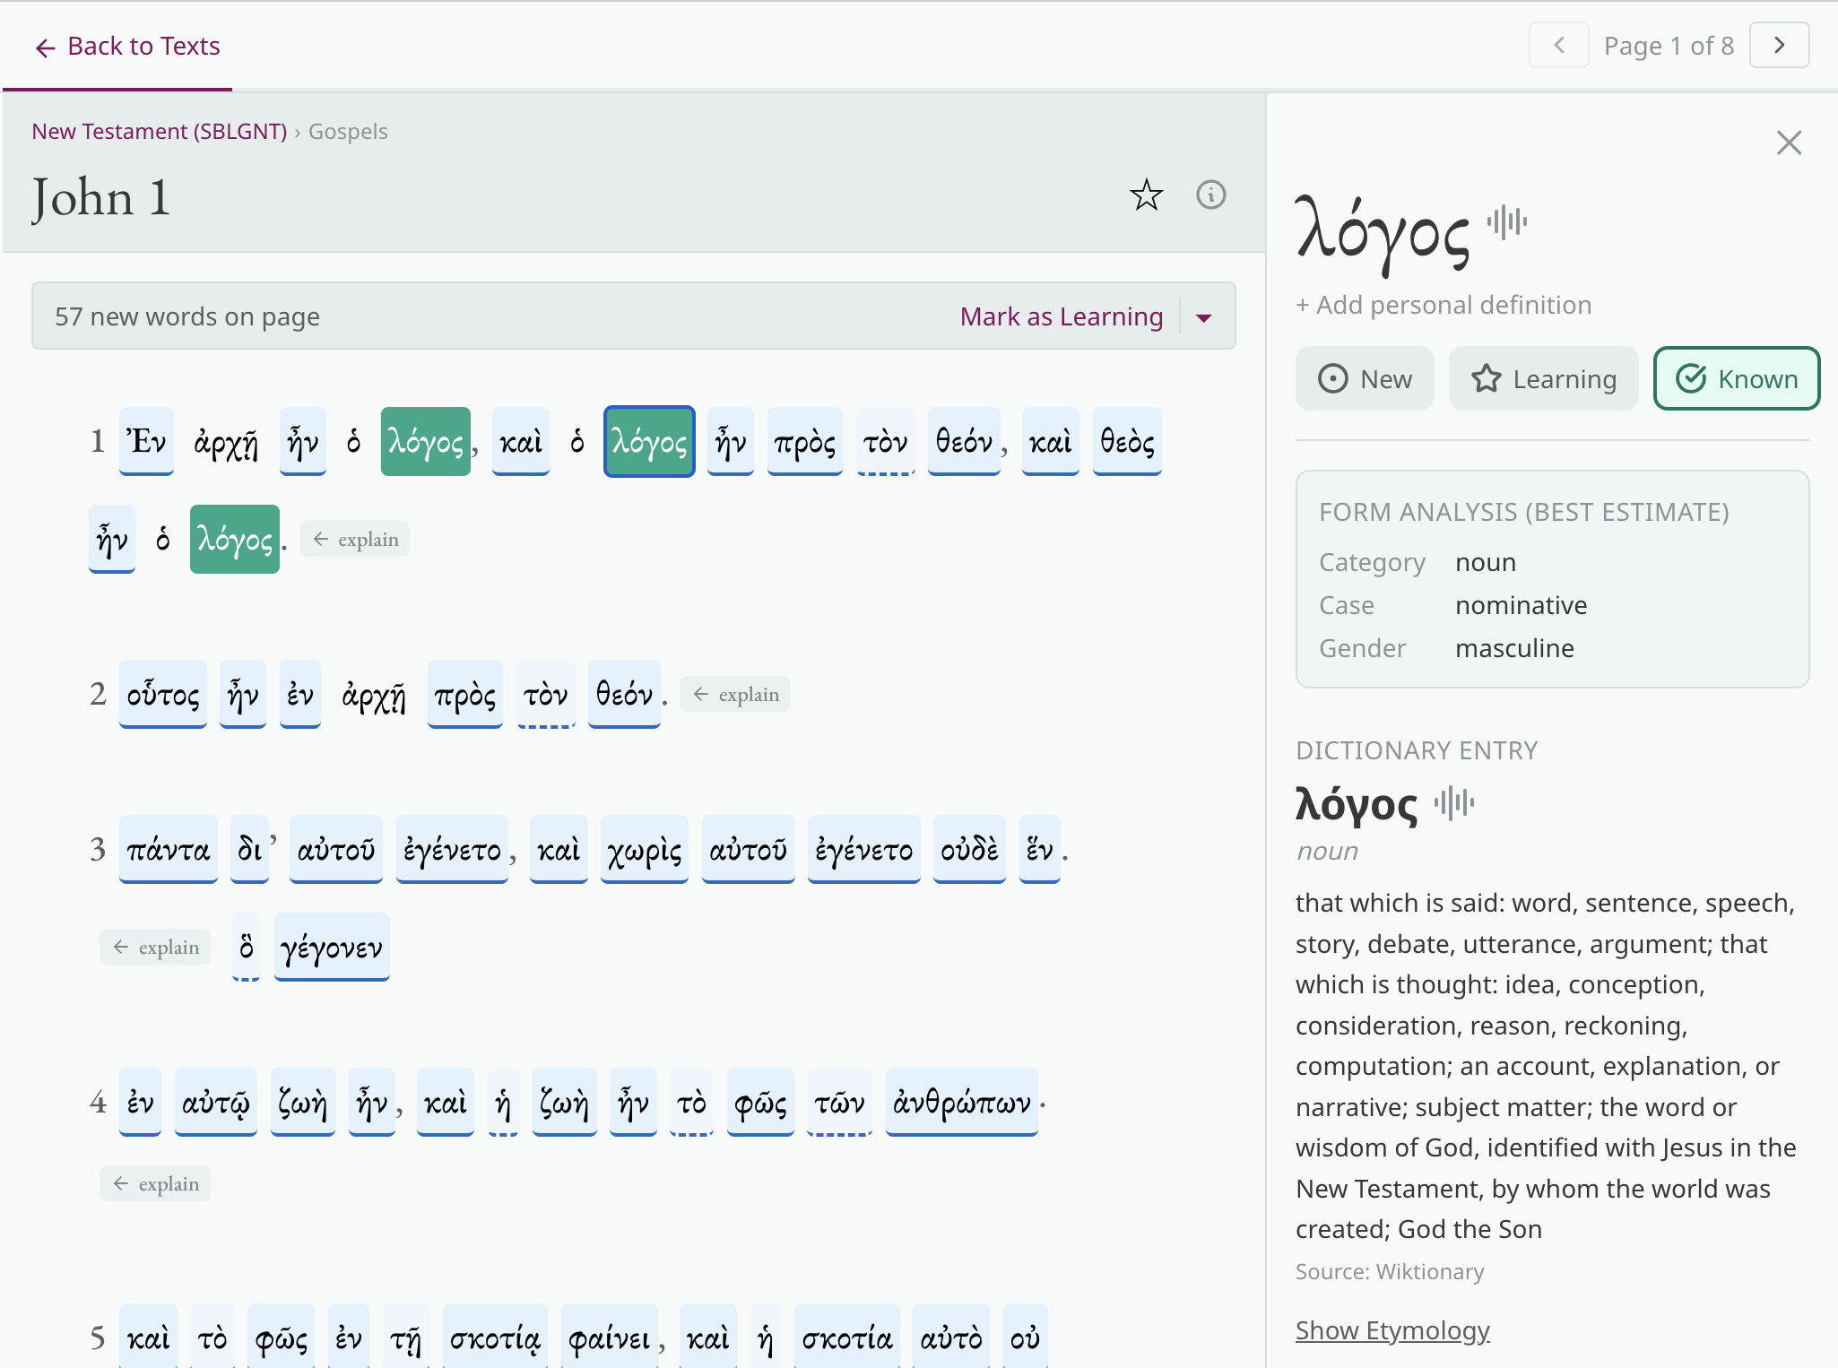Play audio for the λόγος heading

point(1507,221)
